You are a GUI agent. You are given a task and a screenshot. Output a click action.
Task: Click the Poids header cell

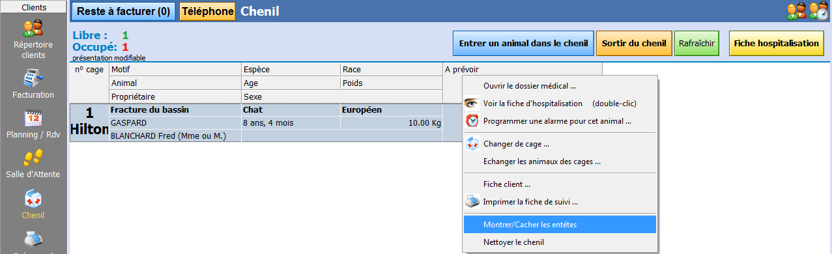coord(392,83)
